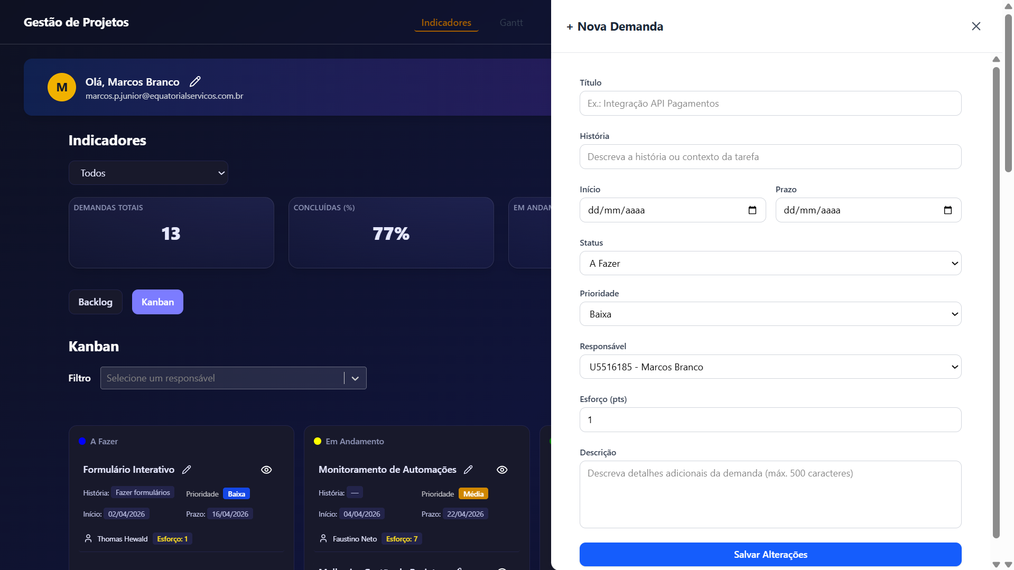Image resolution: width=1014 pixels, height=570 pixels.
Task: Click the Descrição text area
Action: click(770, 494)
